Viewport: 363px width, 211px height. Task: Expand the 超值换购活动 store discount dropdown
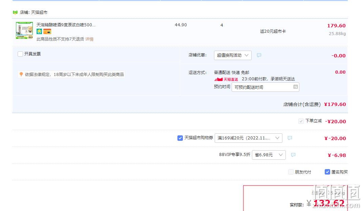tap(233, 55)
